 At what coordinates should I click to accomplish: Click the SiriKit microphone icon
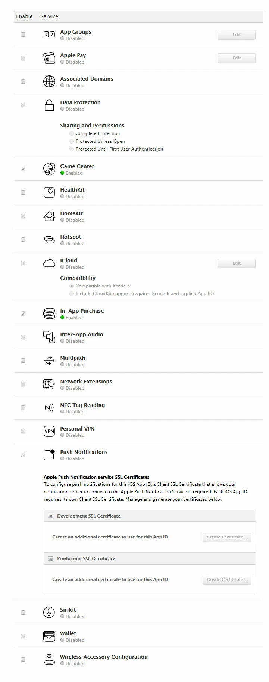[49, 612]
